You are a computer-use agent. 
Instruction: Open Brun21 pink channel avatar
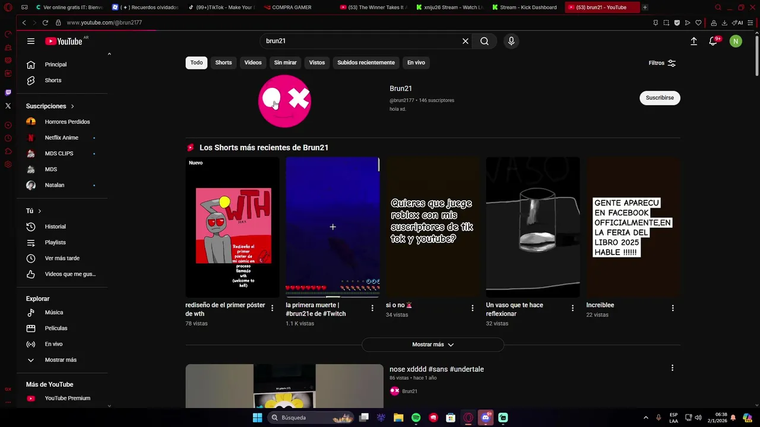point(284,101)
